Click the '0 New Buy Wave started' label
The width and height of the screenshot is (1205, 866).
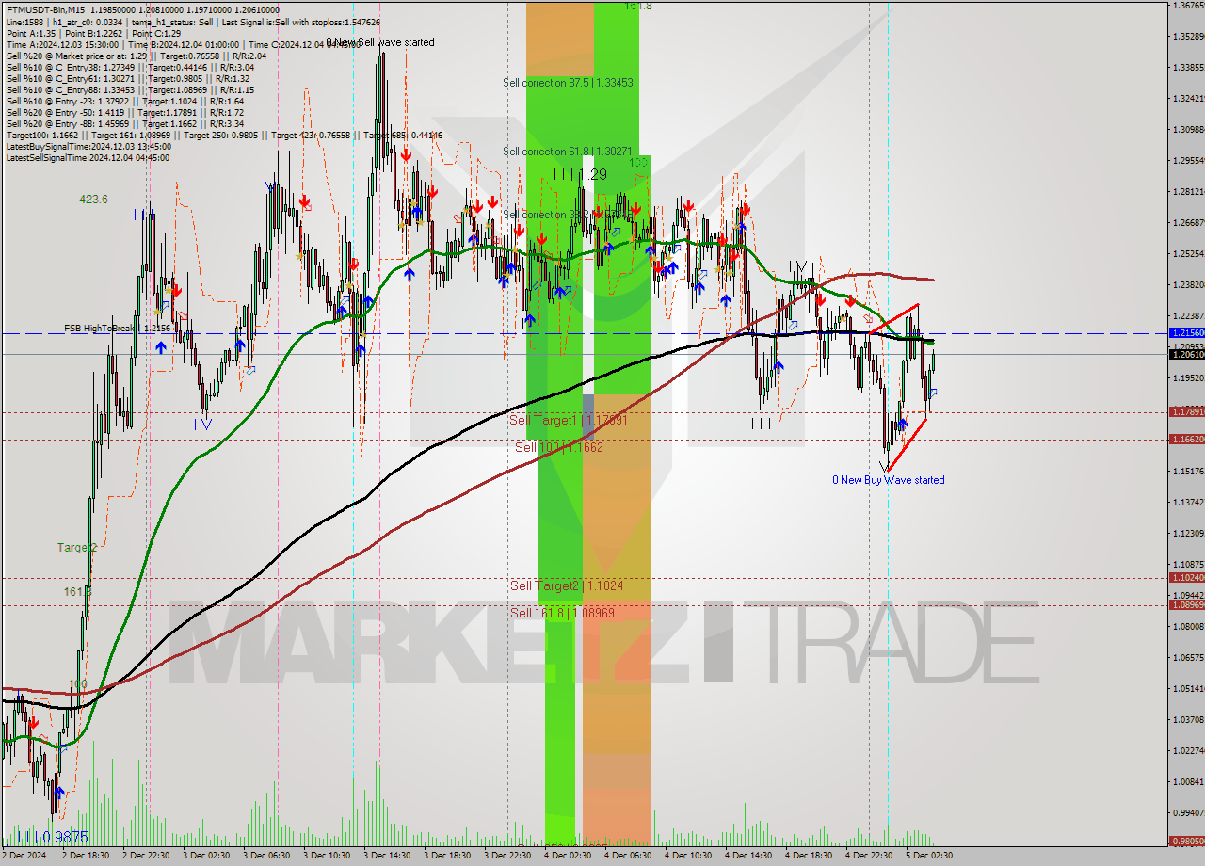point(888,480)
